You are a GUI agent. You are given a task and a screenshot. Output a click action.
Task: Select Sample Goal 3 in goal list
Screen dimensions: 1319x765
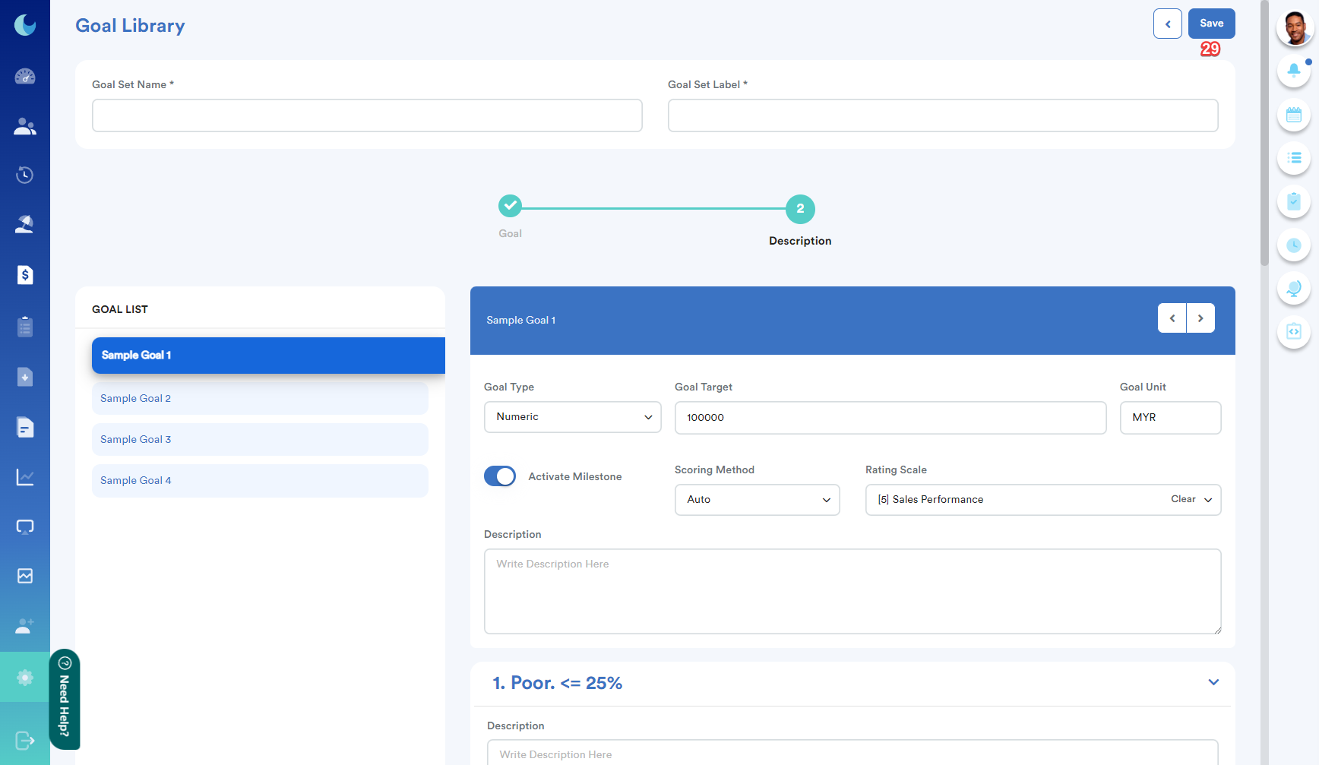260,439
